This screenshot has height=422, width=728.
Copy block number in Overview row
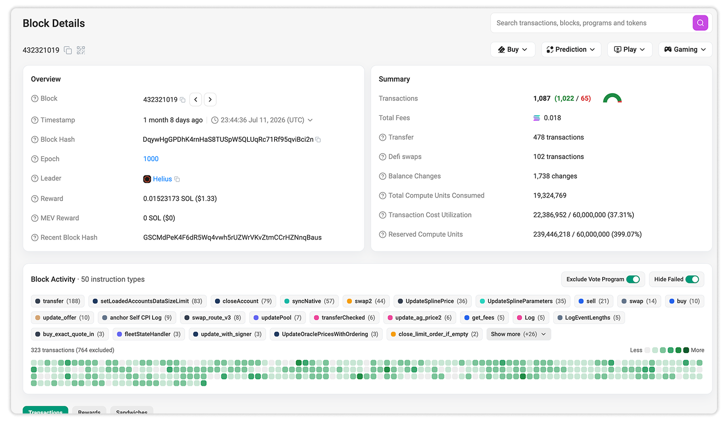(x=183, y=100)
